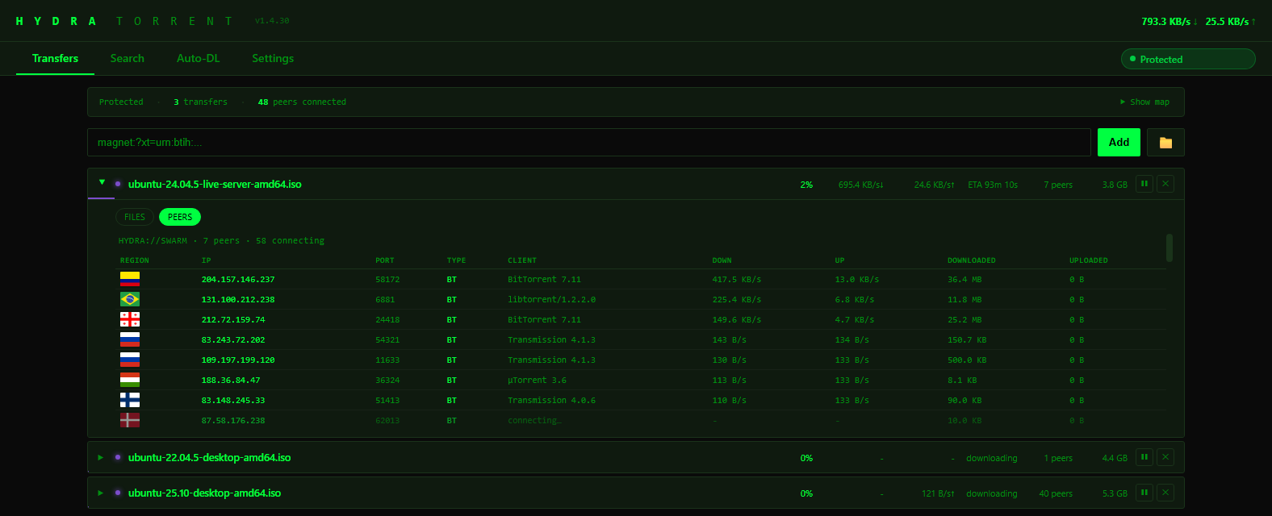Select IP address 87.58.176.238
Screen dimensions: 1272x516
click(x=233, y=421)
